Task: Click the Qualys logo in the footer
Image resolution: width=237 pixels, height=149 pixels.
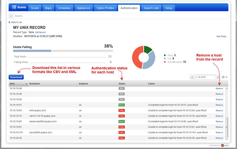Action: pyautogui.click(x=225, y=145)
